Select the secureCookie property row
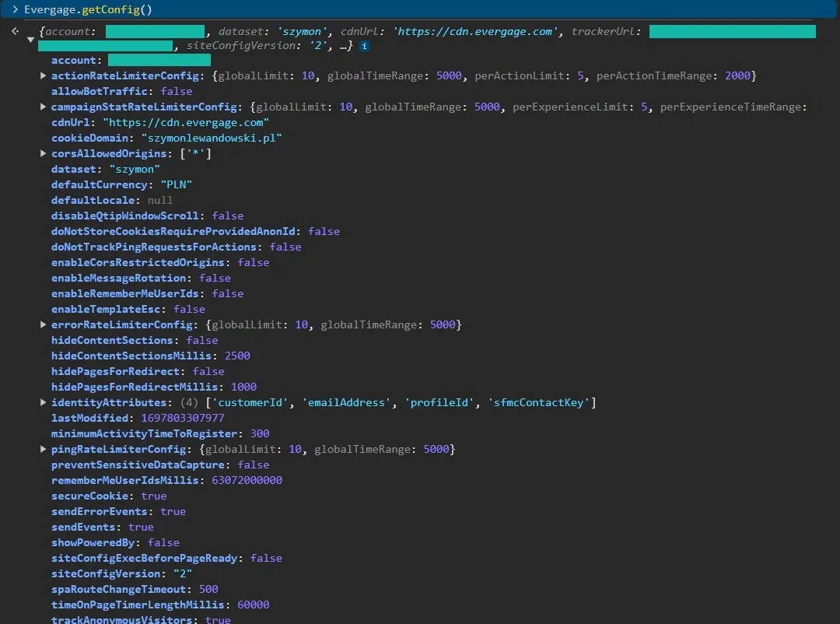 point(109,496)
